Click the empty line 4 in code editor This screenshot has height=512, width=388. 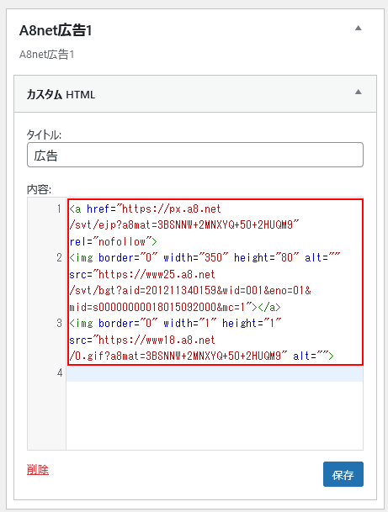point(215,373)
